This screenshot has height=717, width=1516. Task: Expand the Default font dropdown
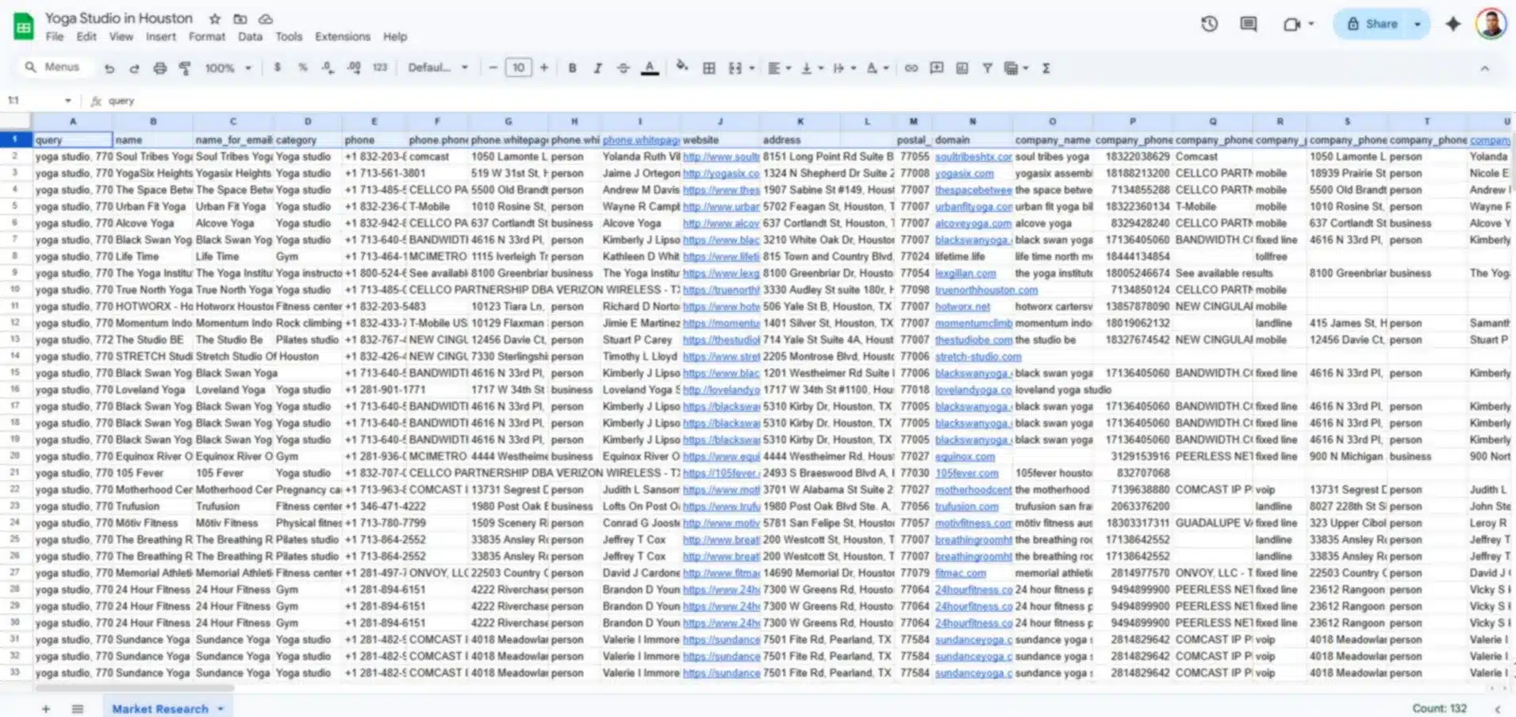pos(438,68)
